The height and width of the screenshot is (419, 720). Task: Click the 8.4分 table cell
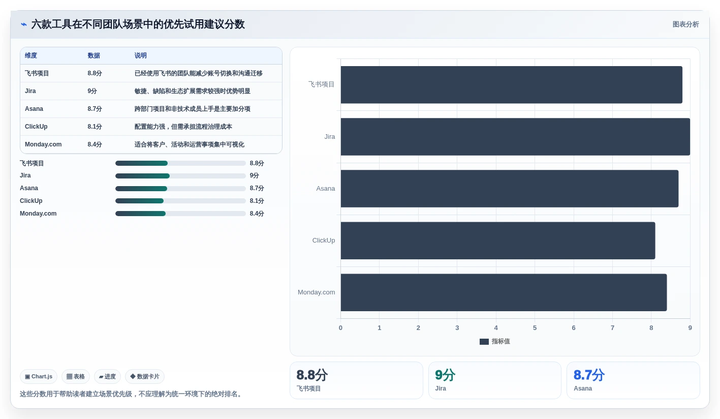click(95, 144)
